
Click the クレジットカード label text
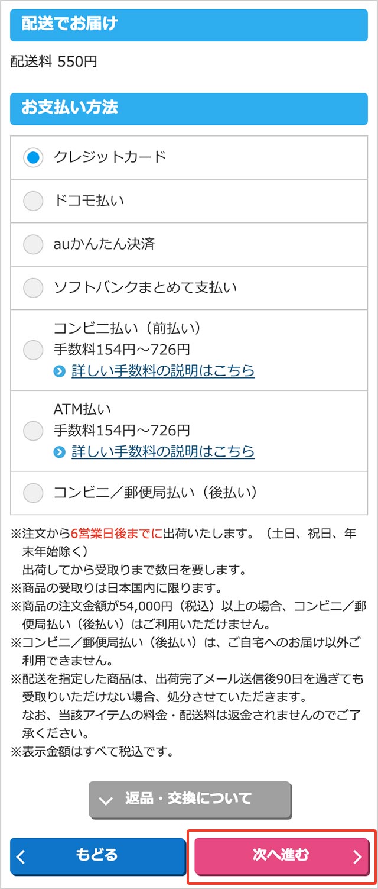(110, 157)
